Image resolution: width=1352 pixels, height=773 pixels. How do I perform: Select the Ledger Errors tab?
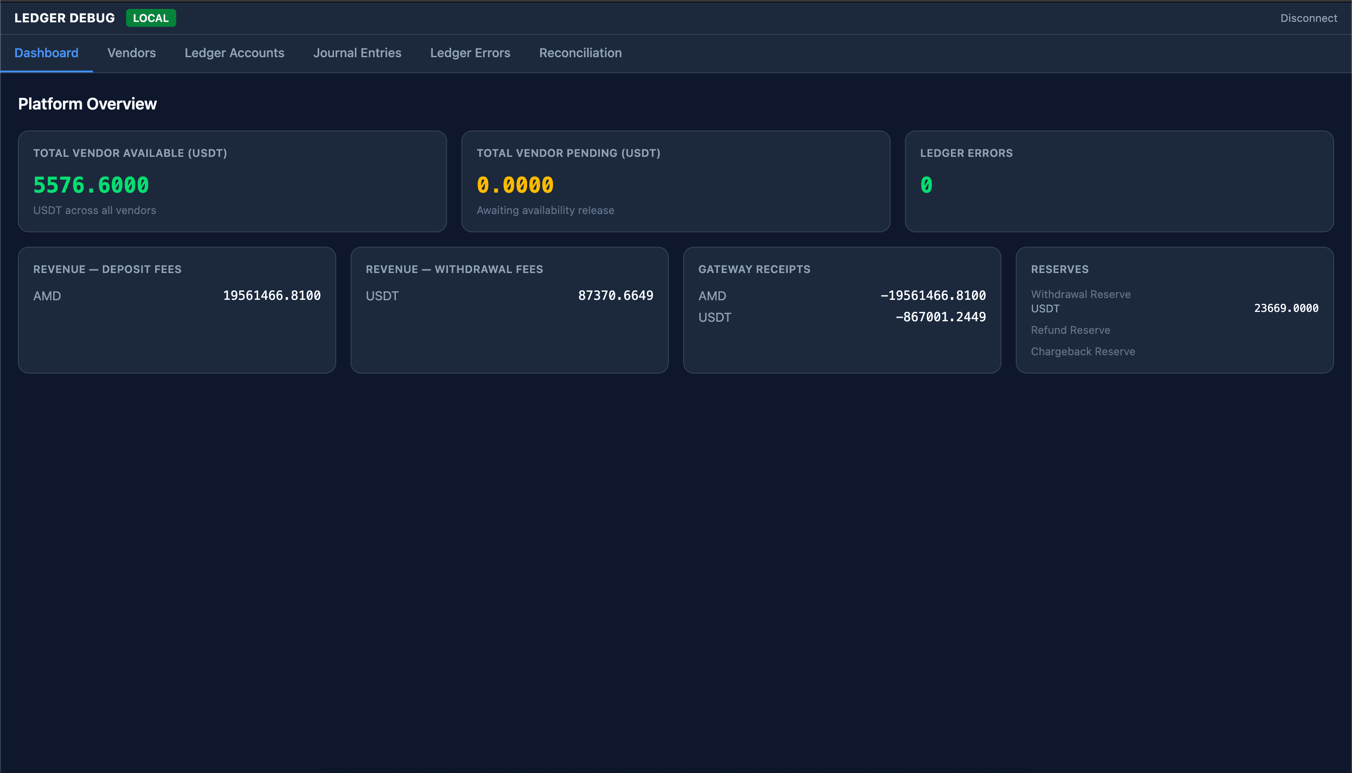[469, 53]
